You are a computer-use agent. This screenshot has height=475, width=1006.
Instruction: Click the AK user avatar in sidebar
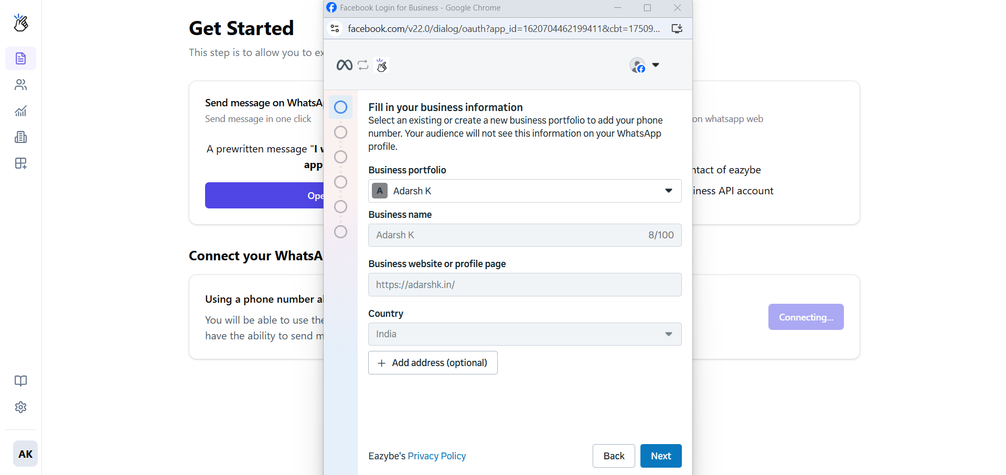coord(25,454)
